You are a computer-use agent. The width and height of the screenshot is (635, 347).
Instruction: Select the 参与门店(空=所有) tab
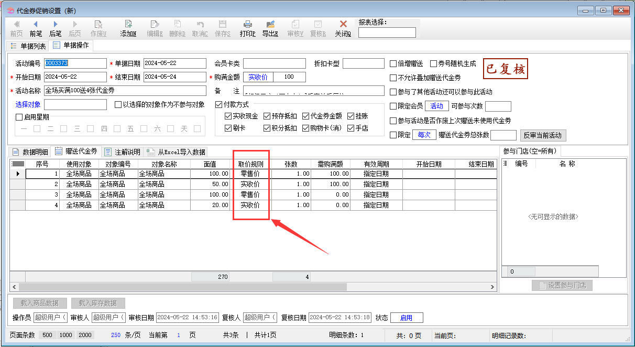tap(530, 151)
